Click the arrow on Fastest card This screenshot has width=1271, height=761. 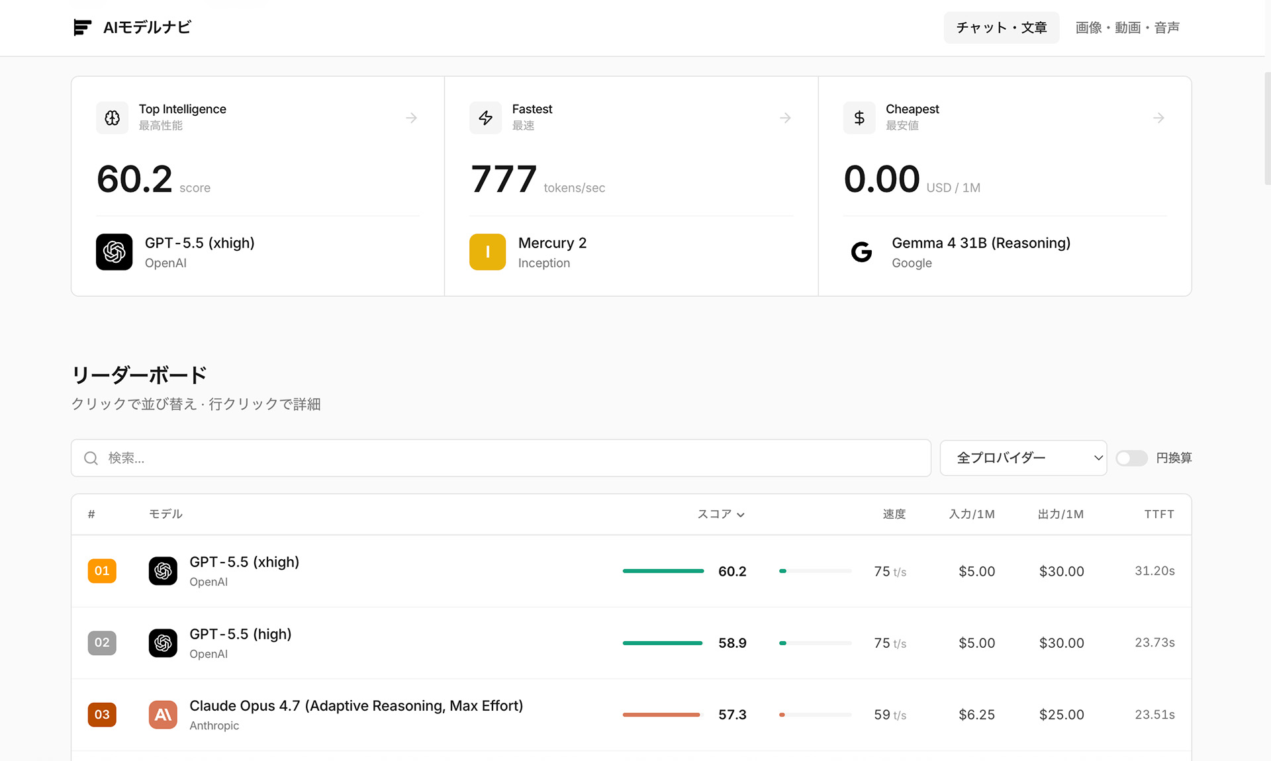pyautogui.click(x=785, y=118)
